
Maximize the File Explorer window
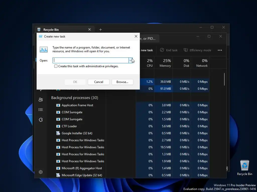point(212,27)
